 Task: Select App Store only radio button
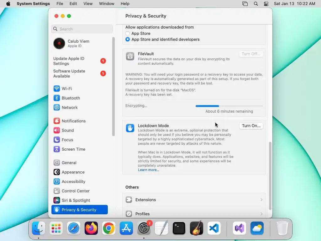[x=128, y=33]
